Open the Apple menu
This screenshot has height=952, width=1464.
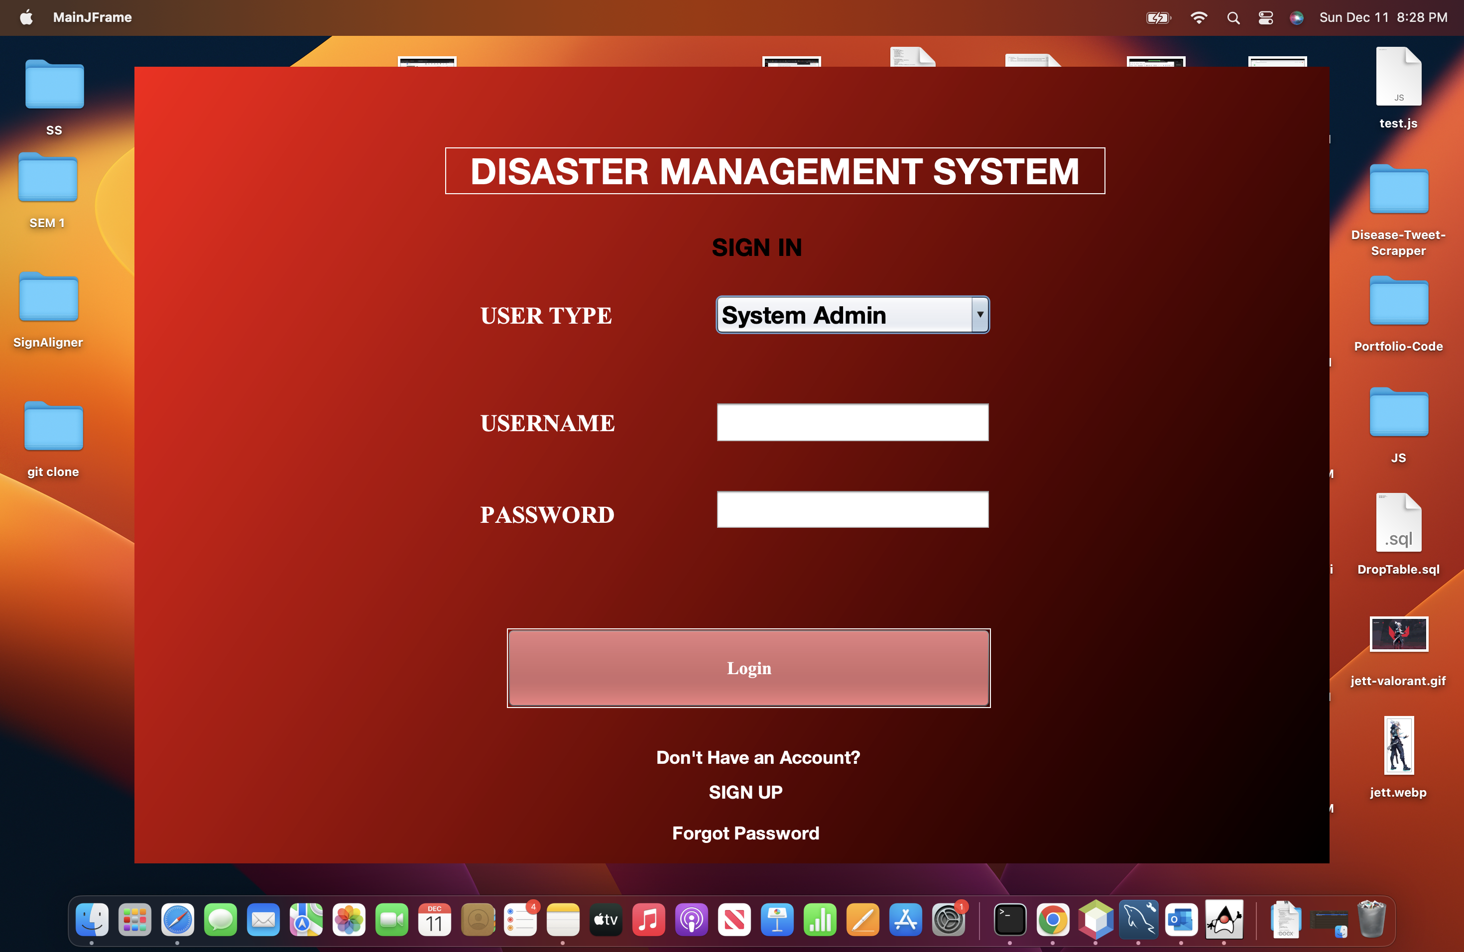[x=26, y=17]
